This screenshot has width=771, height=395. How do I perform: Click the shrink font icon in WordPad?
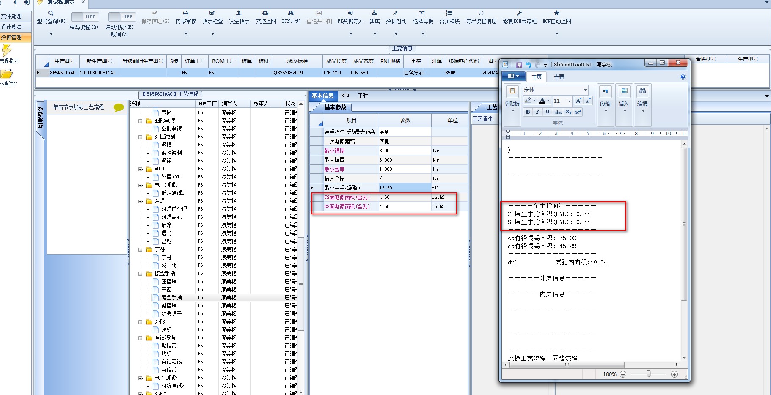[588, 101]
